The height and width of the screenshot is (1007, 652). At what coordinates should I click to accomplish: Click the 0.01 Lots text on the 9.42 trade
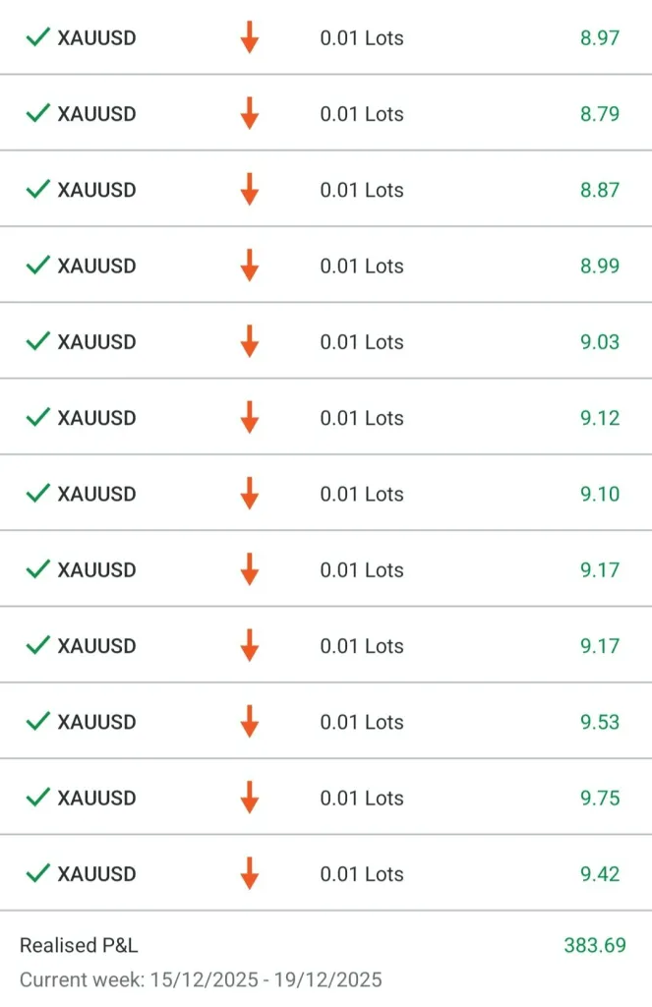[362, 874]
